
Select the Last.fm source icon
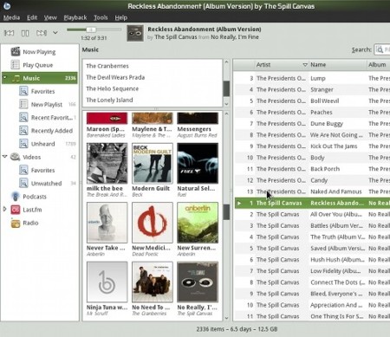pos(16,210)
